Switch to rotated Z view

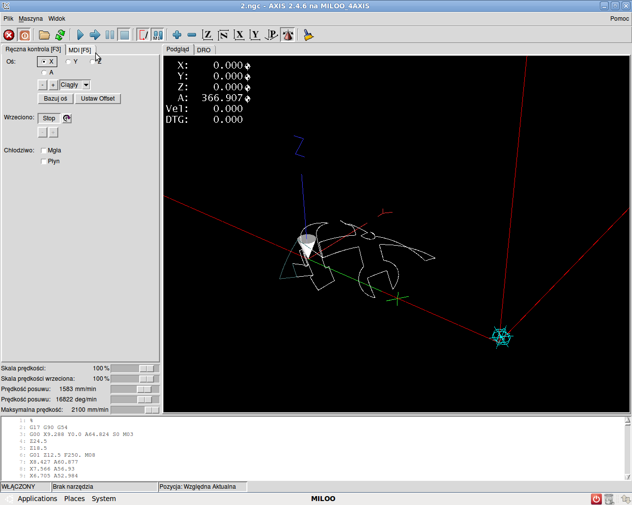(223, 35)
